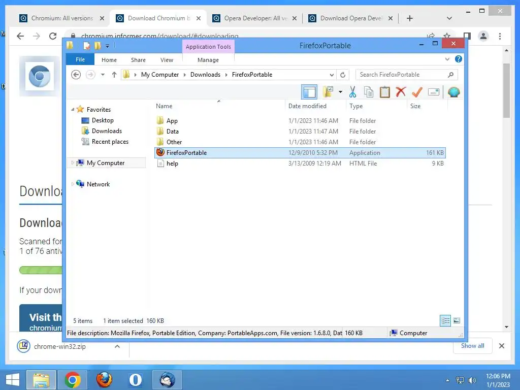Click the red X Delete icon
This screenshot has width=520, height=390.
click(x=401, y=92)
